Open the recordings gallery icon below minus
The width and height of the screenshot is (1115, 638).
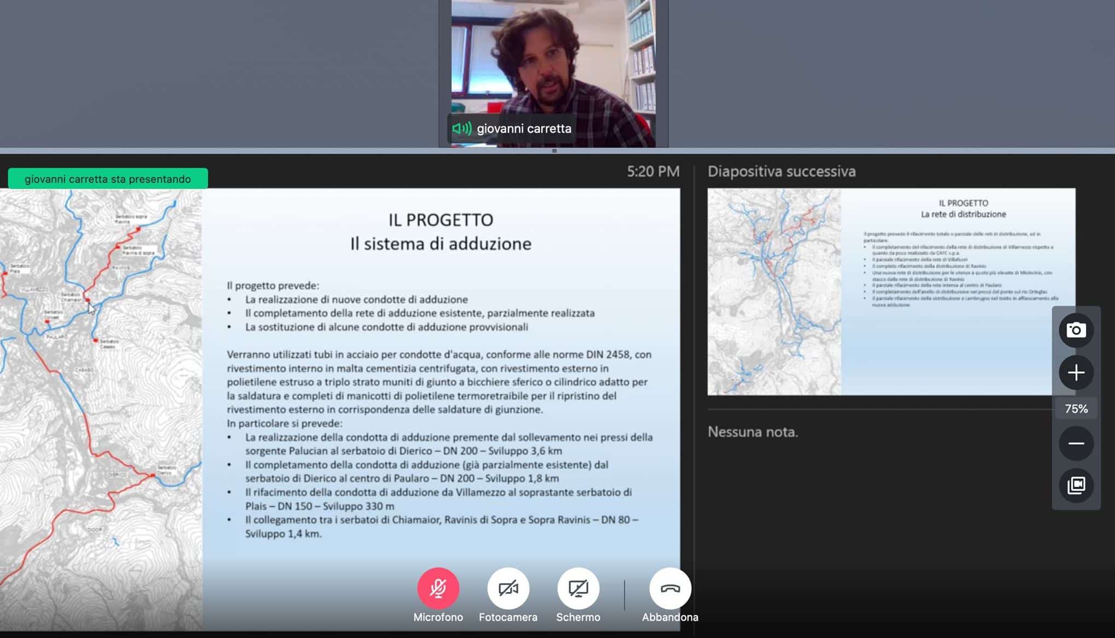[1076, 485]
